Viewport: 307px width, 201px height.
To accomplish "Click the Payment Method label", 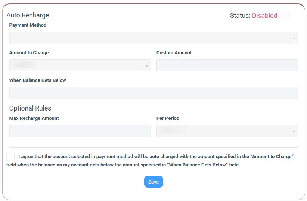I will click(28, 25).
